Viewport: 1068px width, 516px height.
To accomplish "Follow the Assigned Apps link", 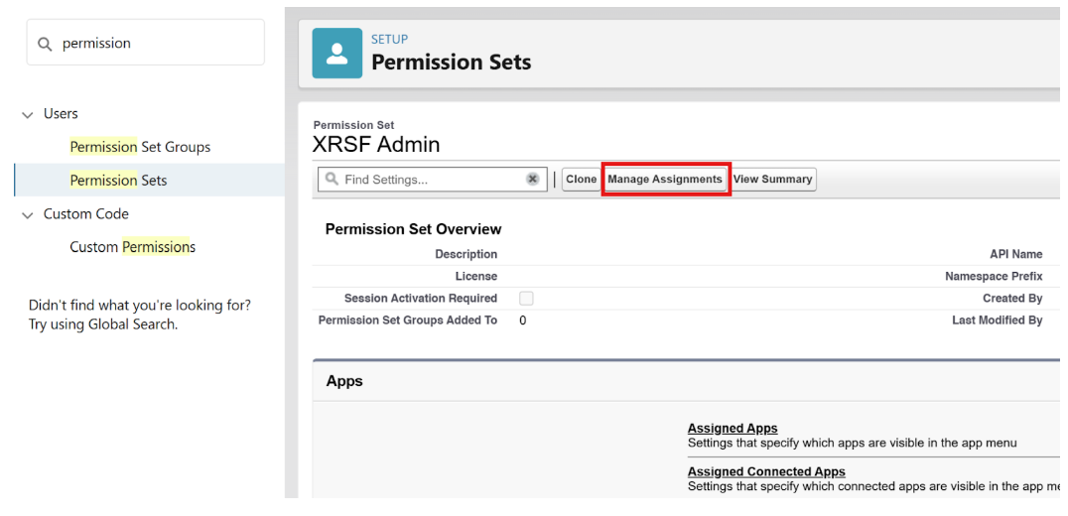I will point(733,429).
